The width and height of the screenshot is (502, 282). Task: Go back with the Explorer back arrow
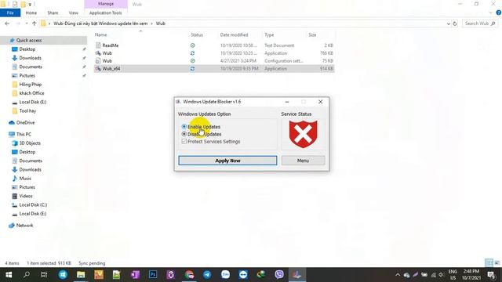(7, 23)
